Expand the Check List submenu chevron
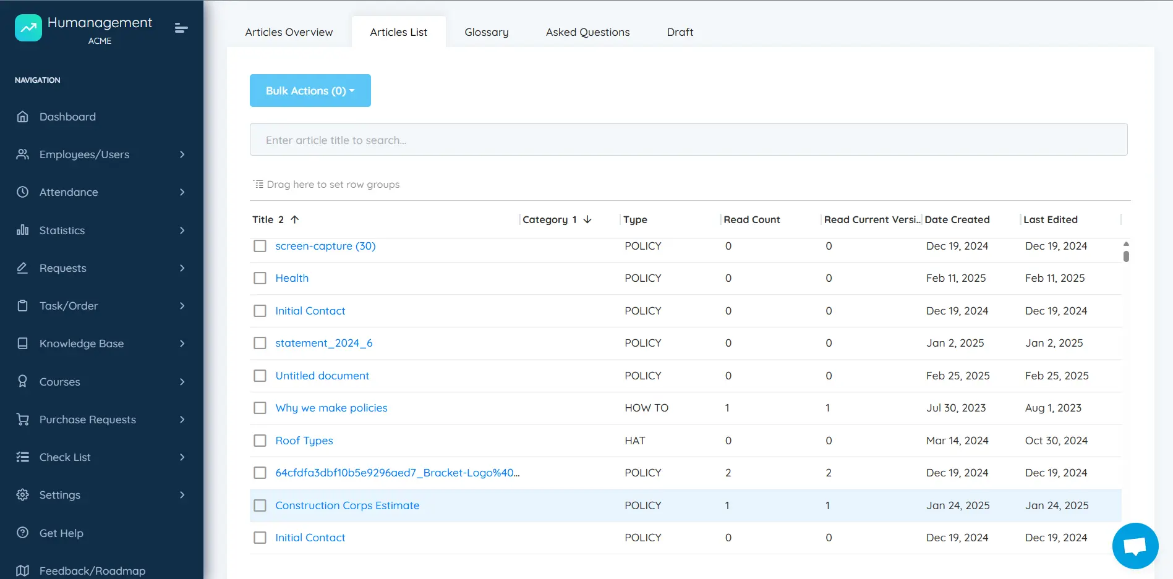This screenshot has height=579, width=1173. tap(182, 457)
